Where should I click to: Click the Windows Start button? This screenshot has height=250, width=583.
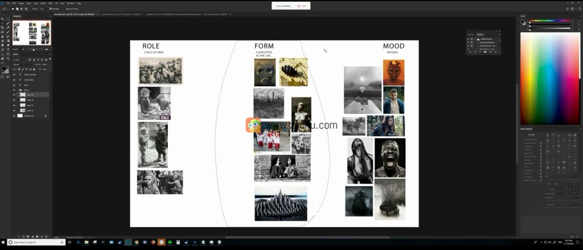coord(3,242)
